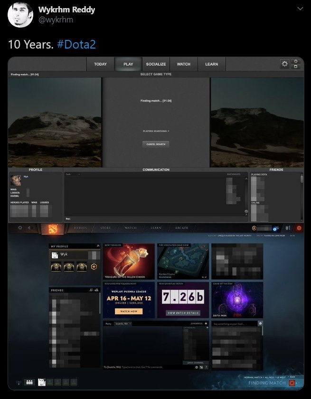Open the Seattle, WA channel dropdown
This screenshot has width=311, height=399.
(x=123, y=324)
